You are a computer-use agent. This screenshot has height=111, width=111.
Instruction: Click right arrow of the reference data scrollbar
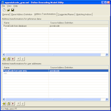tap(107, 54)
